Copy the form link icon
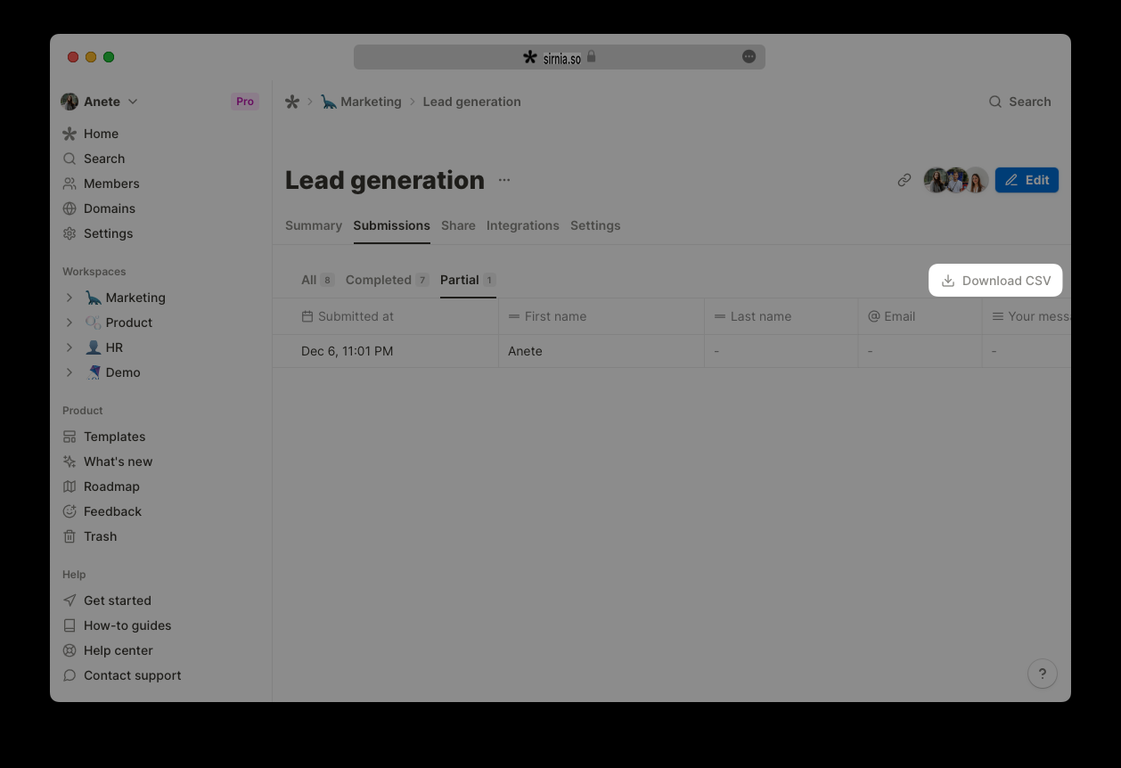 904,180
